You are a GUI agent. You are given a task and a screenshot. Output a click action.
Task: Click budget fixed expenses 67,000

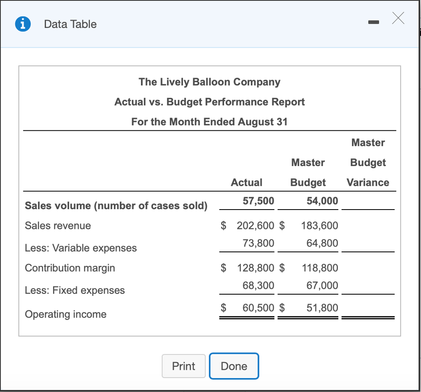[x=322, y=286]
